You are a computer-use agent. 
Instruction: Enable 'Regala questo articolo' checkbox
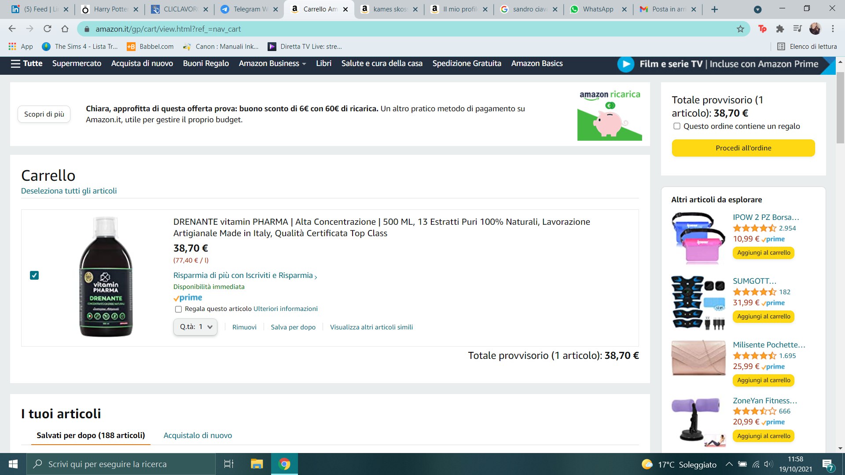(178, 309)
